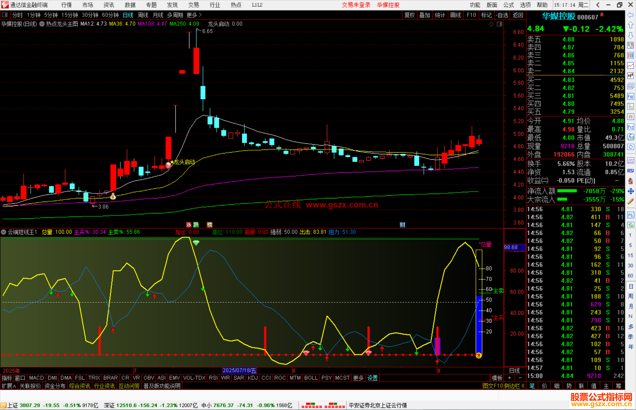Click 画线 button

pos(456,15)
